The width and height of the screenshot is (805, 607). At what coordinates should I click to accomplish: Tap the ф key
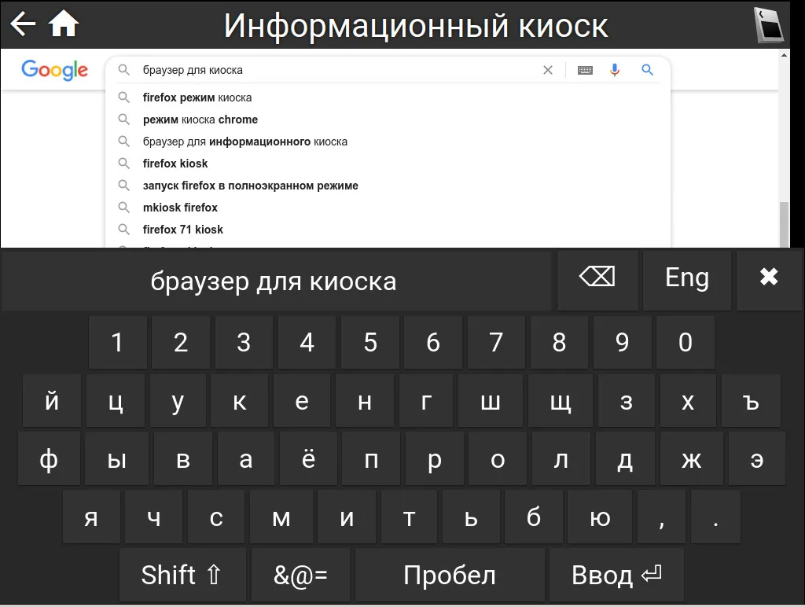(x=49, y=458)
